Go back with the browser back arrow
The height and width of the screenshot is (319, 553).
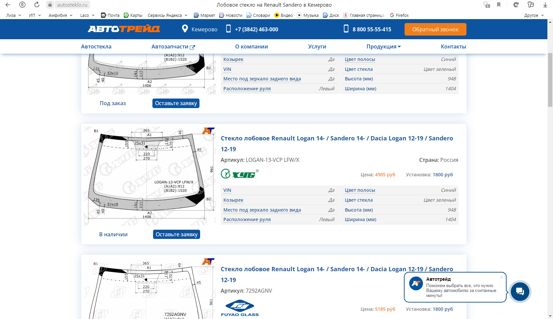click(x=8, y=5)
